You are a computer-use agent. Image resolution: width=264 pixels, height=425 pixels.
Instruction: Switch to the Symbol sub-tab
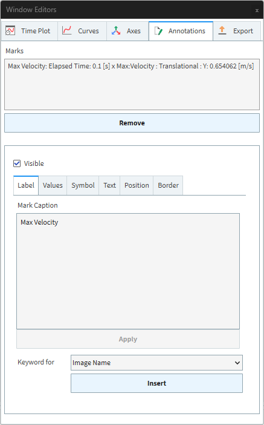click(x=83, y=185)
